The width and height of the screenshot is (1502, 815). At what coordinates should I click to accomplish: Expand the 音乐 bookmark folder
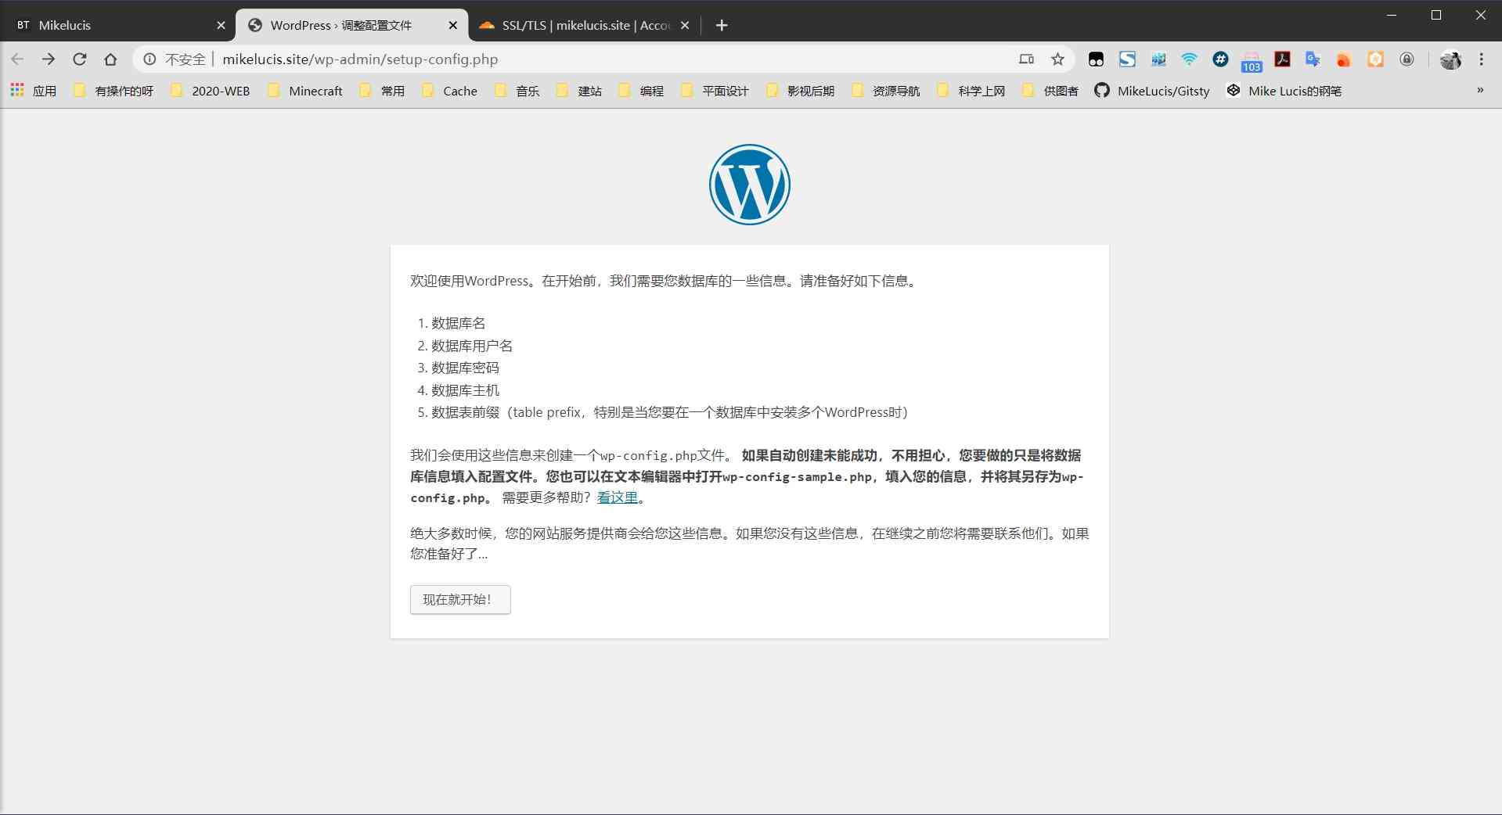tap(517, 91)
